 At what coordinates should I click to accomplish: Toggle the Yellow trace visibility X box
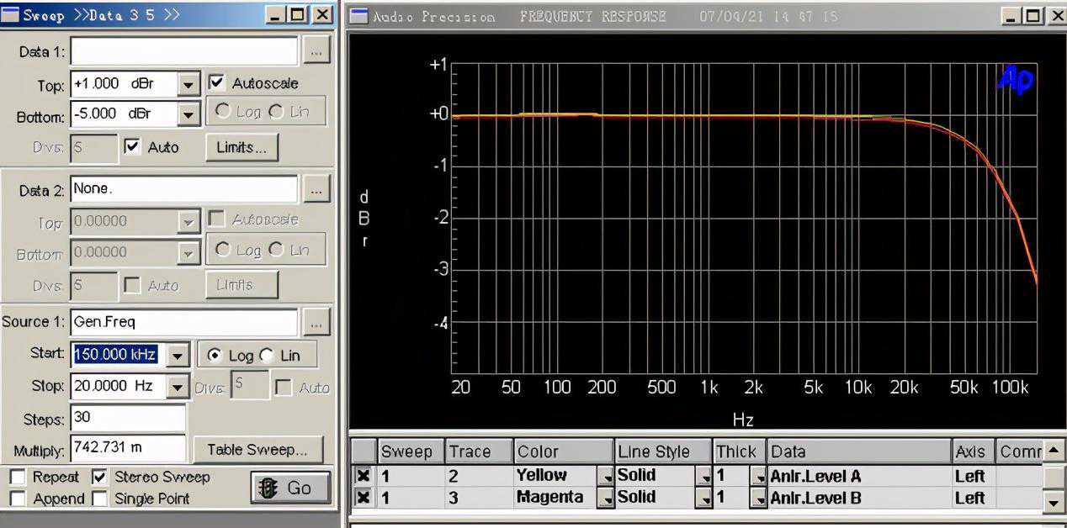(x=363, y=476)
